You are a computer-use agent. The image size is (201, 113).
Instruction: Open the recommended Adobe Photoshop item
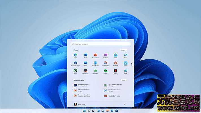coord(82,85)
